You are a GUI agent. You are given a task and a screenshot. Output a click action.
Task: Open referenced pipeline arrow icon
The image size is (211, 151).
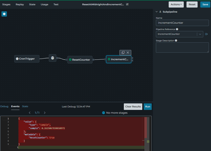pyautogui.click(x=206, y=34)
